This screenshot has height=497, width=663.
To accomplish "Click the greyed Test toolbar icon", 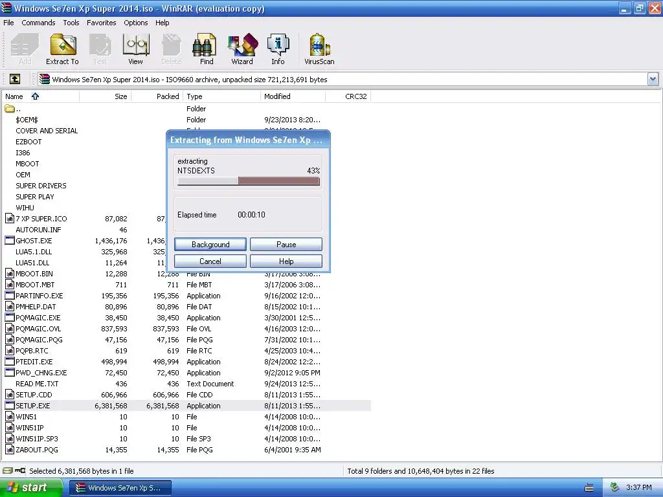I will point(100,45).
